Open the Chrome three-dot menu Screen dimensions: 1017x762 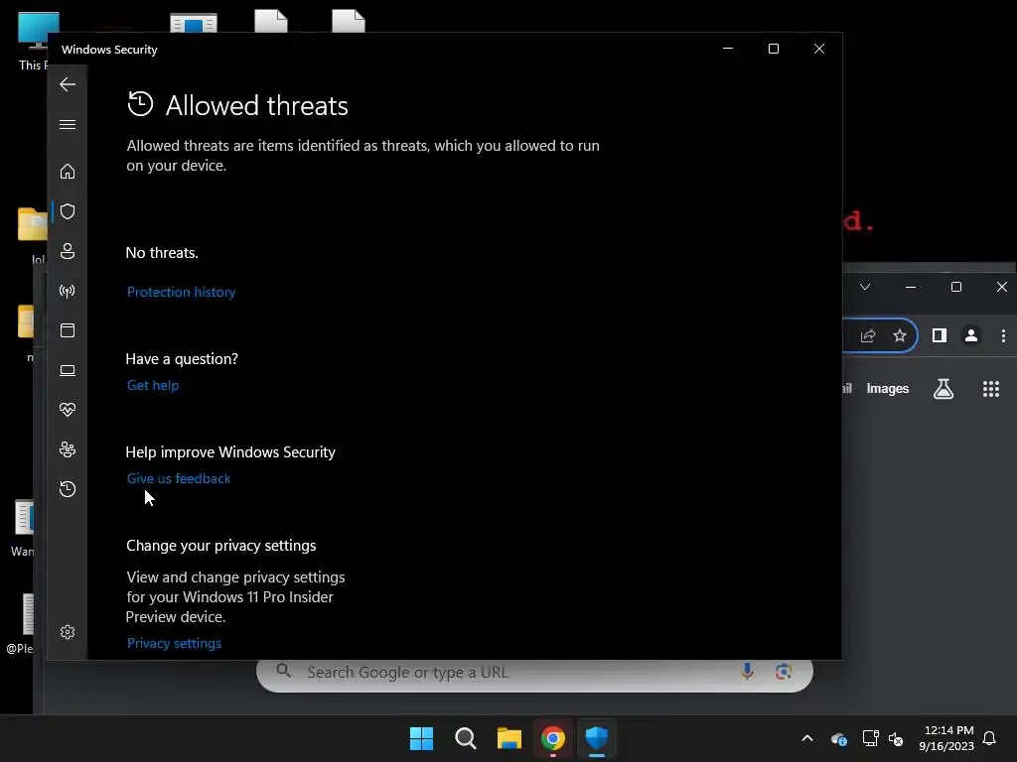click(1003, 335)
